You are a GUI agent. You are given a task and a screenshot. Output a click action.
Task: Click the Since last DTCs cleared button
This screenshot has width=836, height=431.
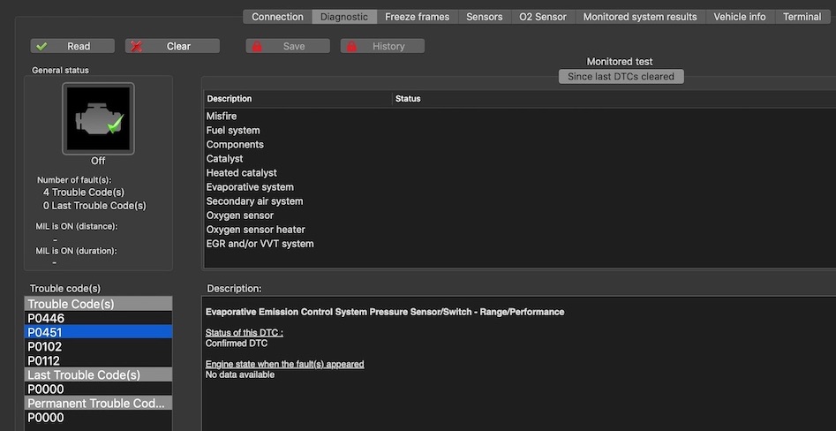point(621,77)
